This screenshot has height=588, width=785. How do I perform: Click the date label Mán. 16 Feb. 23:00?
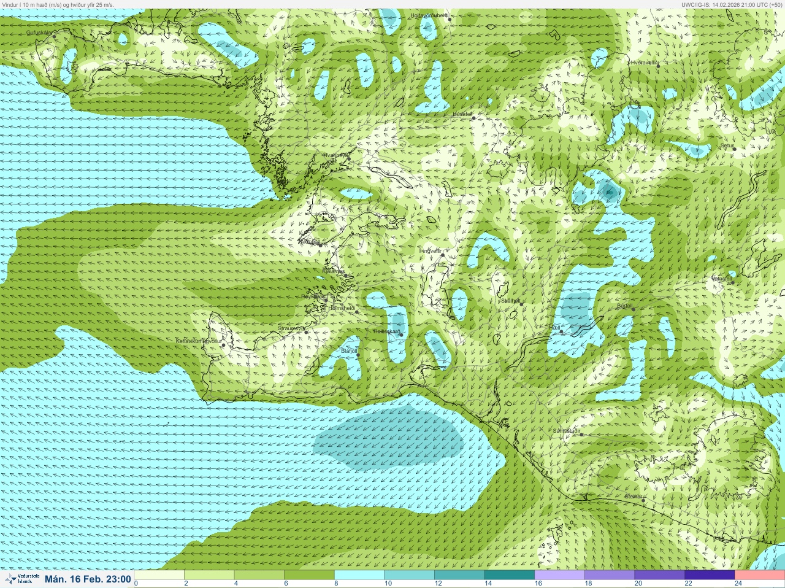pyautogui.click(x=88, y=579)
